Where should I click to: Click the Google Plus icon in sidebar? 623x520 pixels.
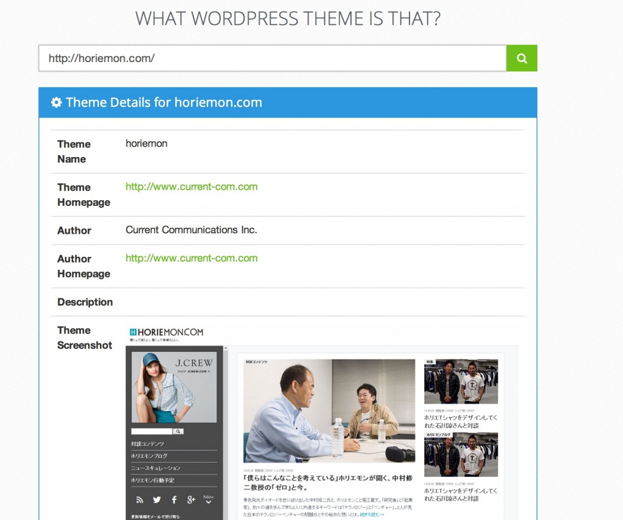pyautogui.click(x=191, y=500)
